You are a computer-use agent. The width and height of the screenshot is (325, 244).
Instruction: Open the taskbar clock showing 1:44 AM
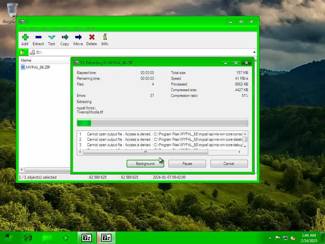pyautogui.click(x=309, y=238)
